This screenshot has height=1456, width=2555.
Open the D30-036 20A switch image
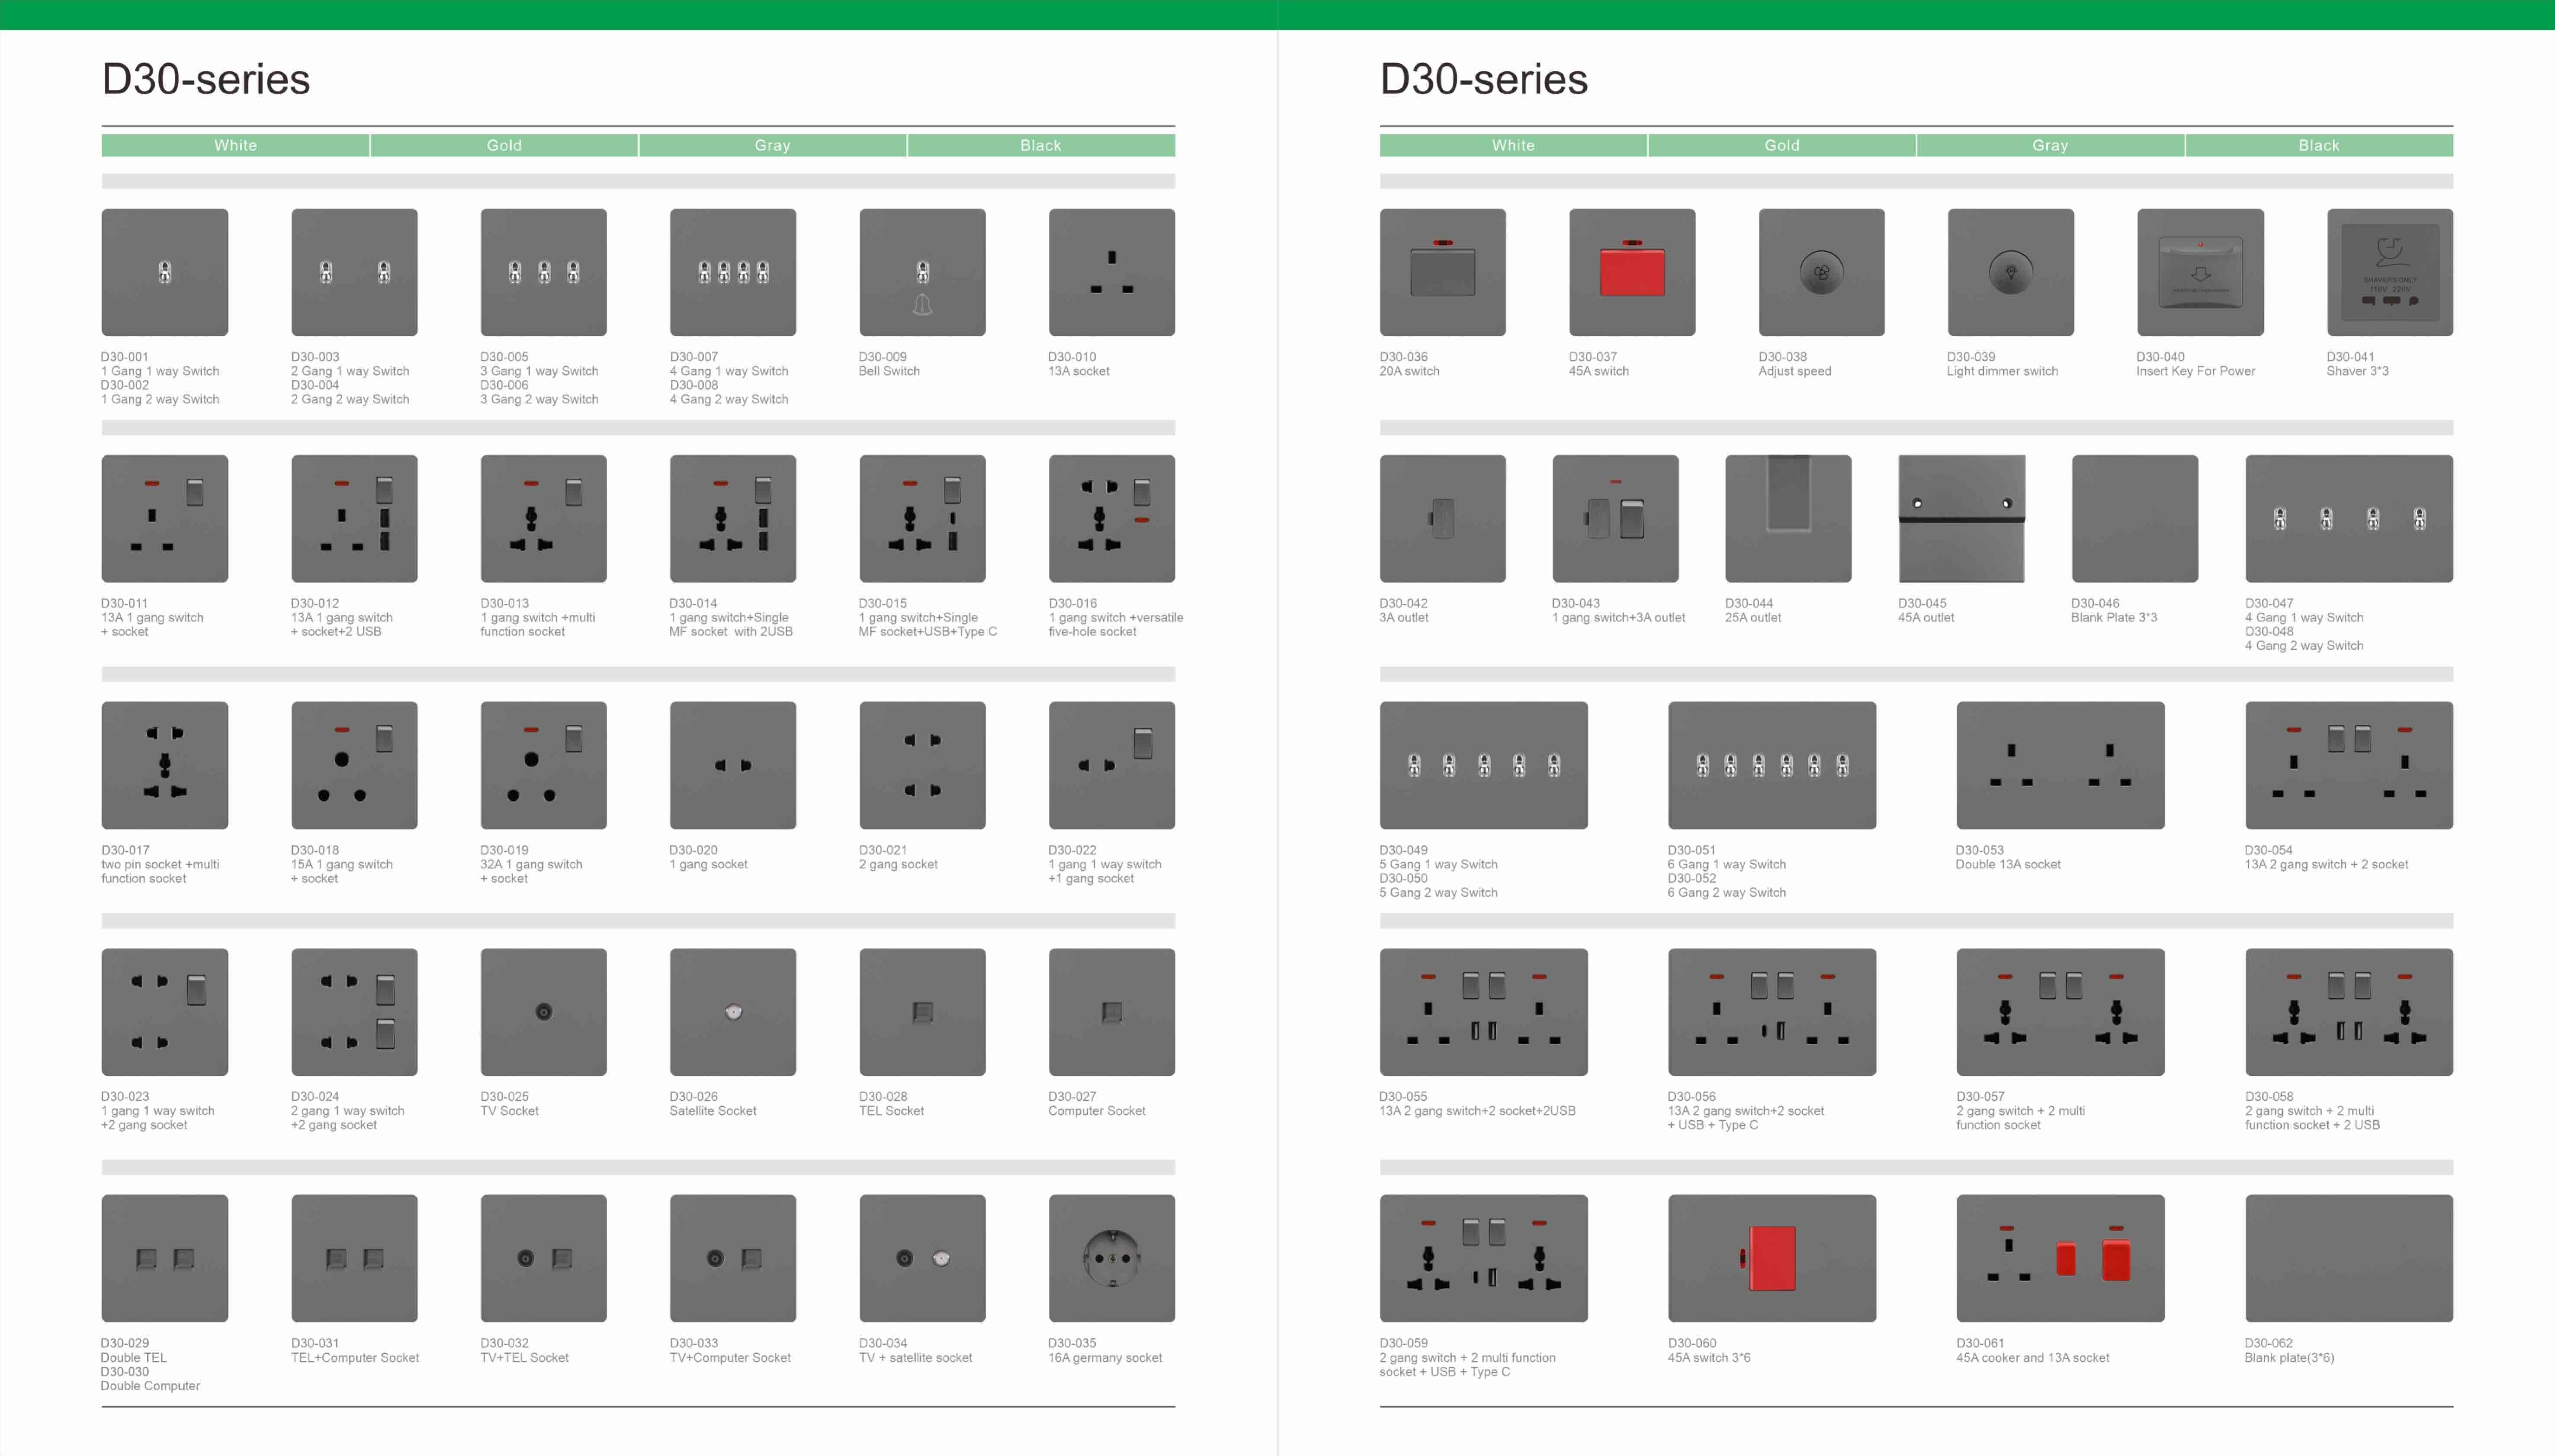point(1443,272)
